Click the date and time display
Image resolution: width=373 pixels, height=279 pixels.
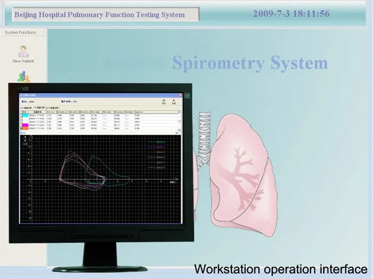click(291, 14)
